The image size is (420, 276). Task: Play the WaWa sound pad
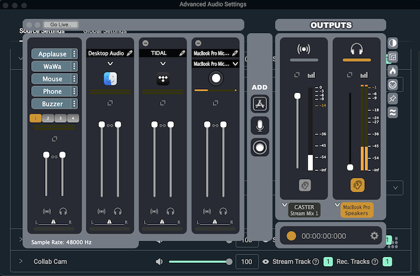(51, 66)
